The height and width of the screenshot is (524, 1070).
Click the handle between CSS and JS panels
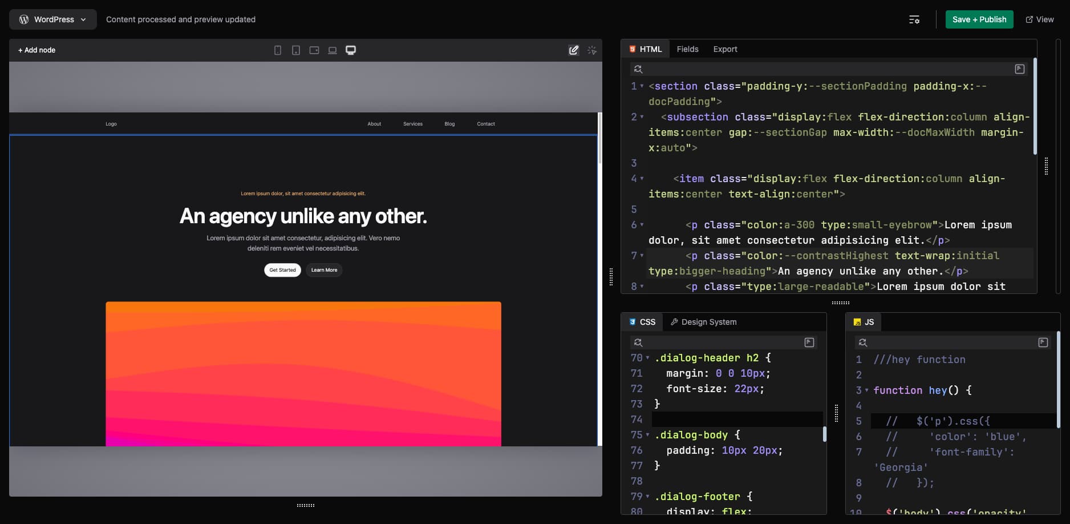[x=836, y=413]
